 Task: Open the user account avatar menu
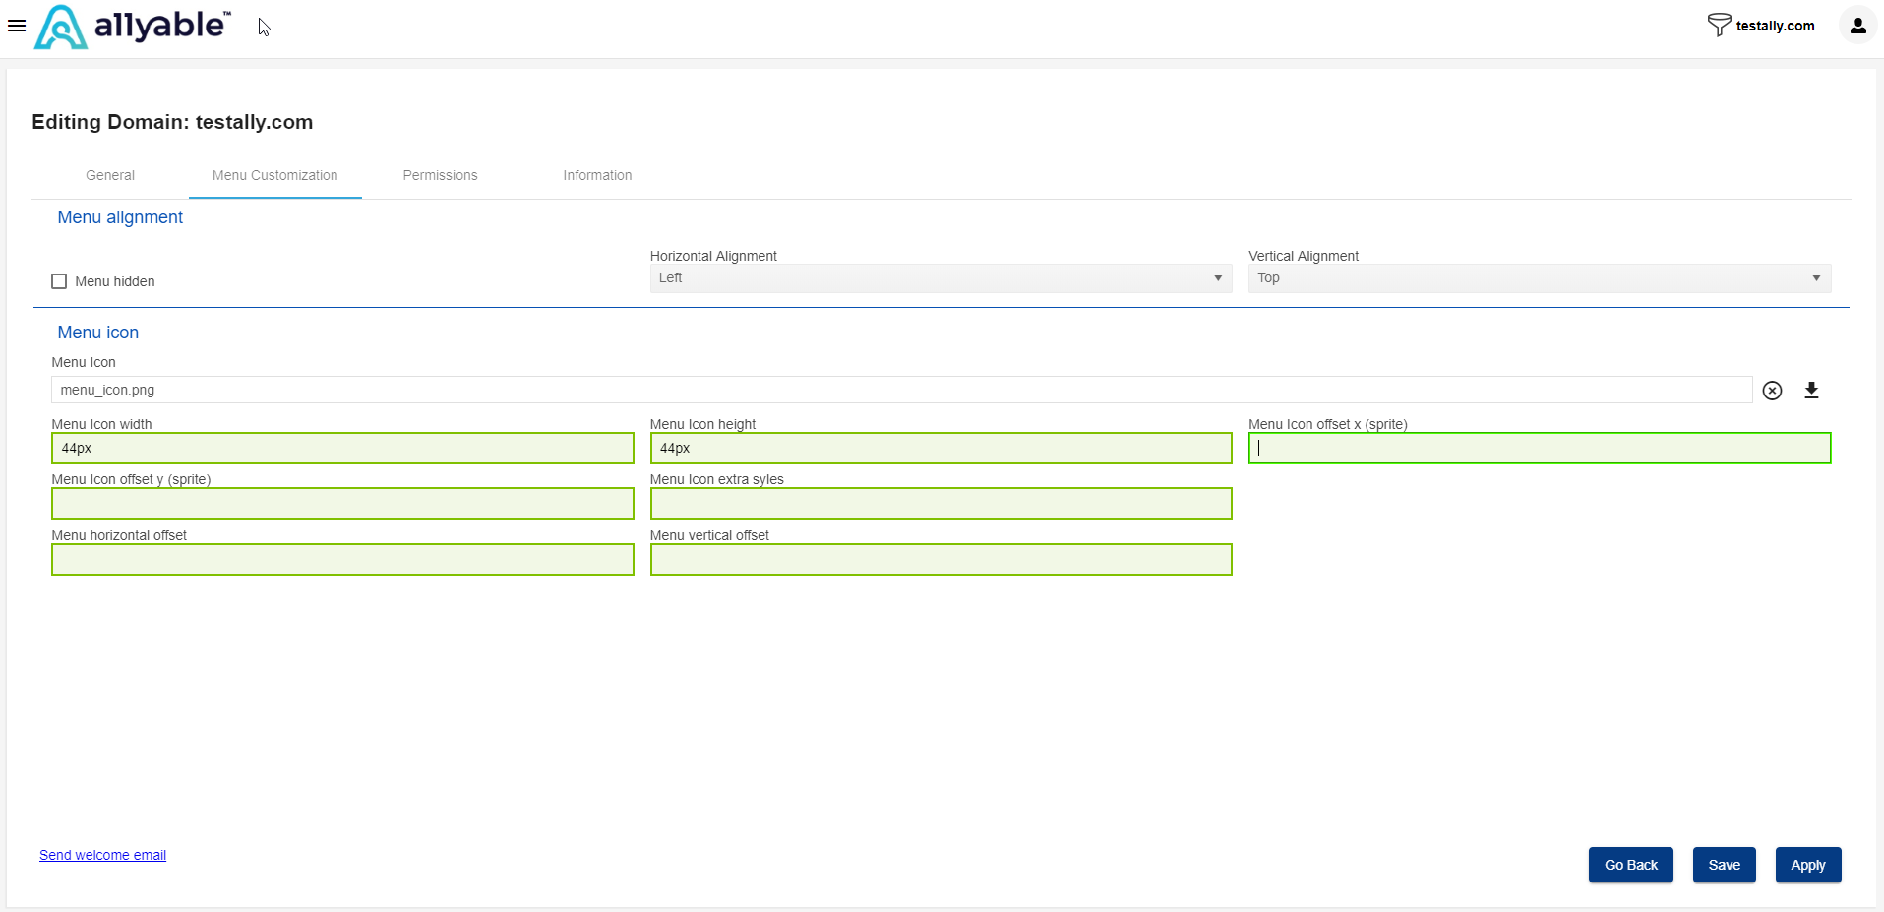pyautogui.click(x=1857, y=26)
